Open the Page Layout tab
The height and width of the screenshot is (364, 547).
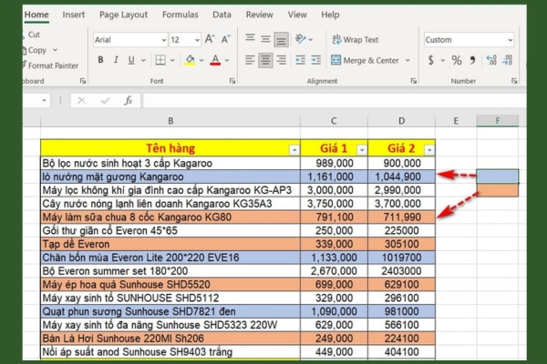coord(123,15)
